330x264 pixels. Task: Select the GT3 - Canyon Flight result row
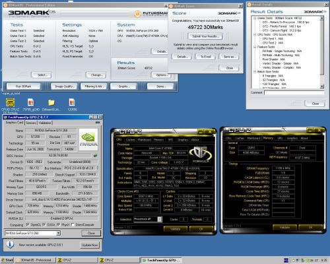[282, 30]
